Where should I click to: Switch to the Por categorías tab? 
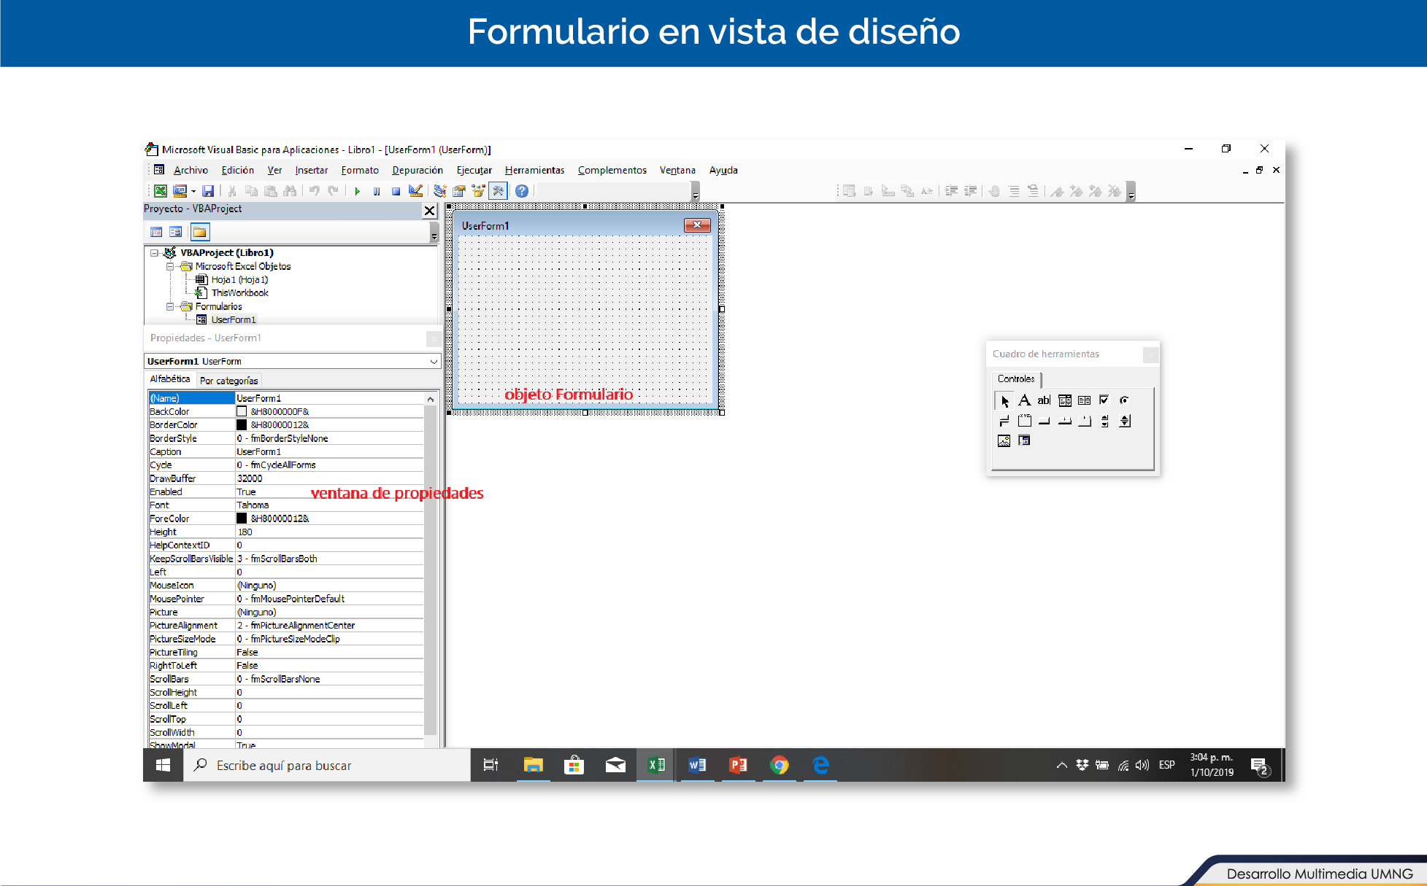click(228, 381)
